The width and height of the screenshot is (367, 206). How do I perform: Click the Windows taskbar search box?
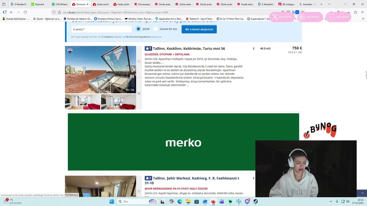pyautogui.click(x=137, y=201)
